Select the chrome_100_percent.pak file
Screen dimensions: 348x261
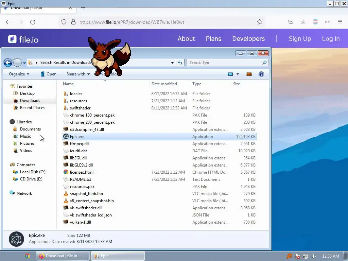coord(92,115)
